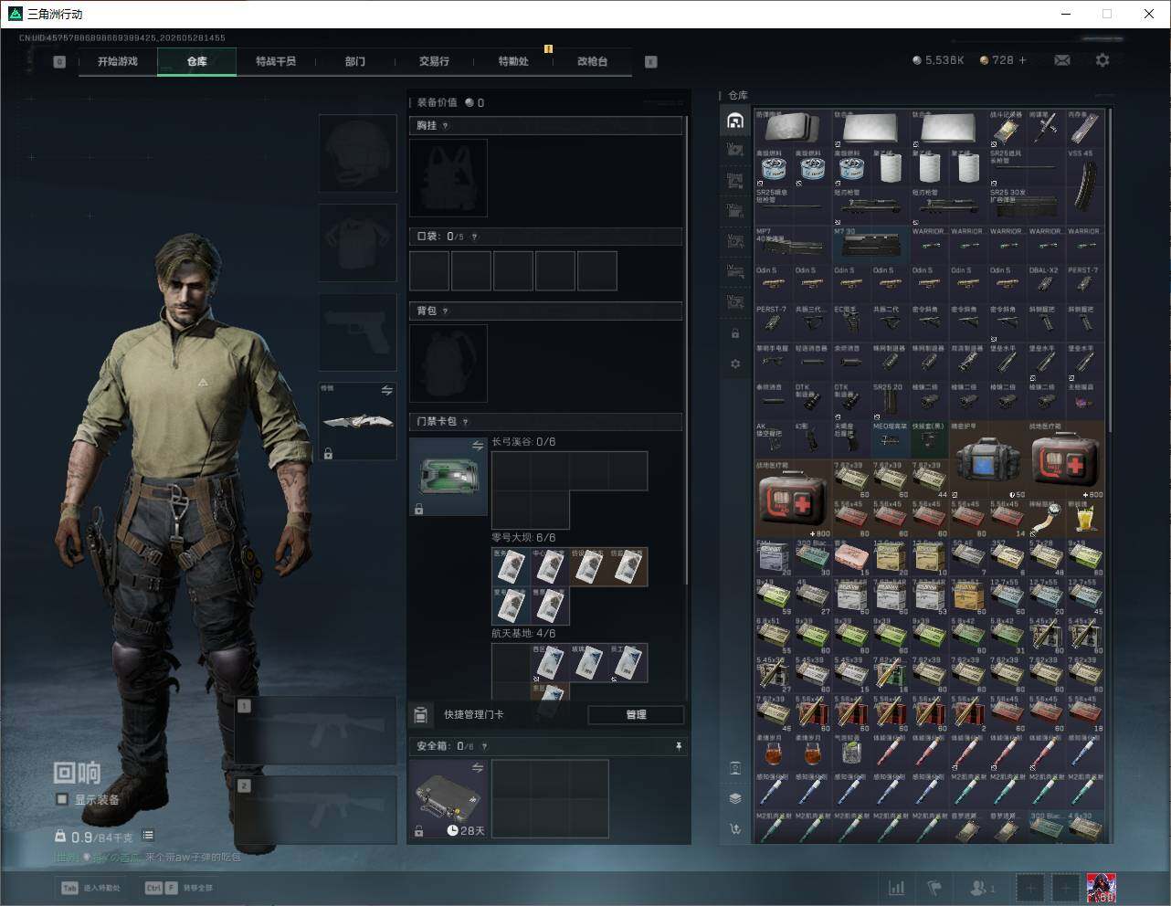Select the main warehouse icon in 仓库 sidebar
1171x906 pixels.
pyautogui.click(x=735, y=121)
